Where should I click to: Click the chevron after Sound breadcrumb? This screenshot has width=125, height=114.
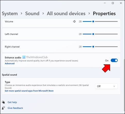43,13
